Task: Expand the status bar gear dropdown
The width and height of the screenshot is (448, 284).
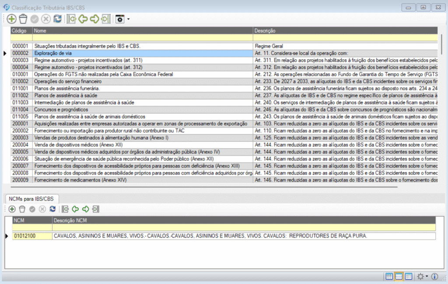Action: (x=427, y=277)
